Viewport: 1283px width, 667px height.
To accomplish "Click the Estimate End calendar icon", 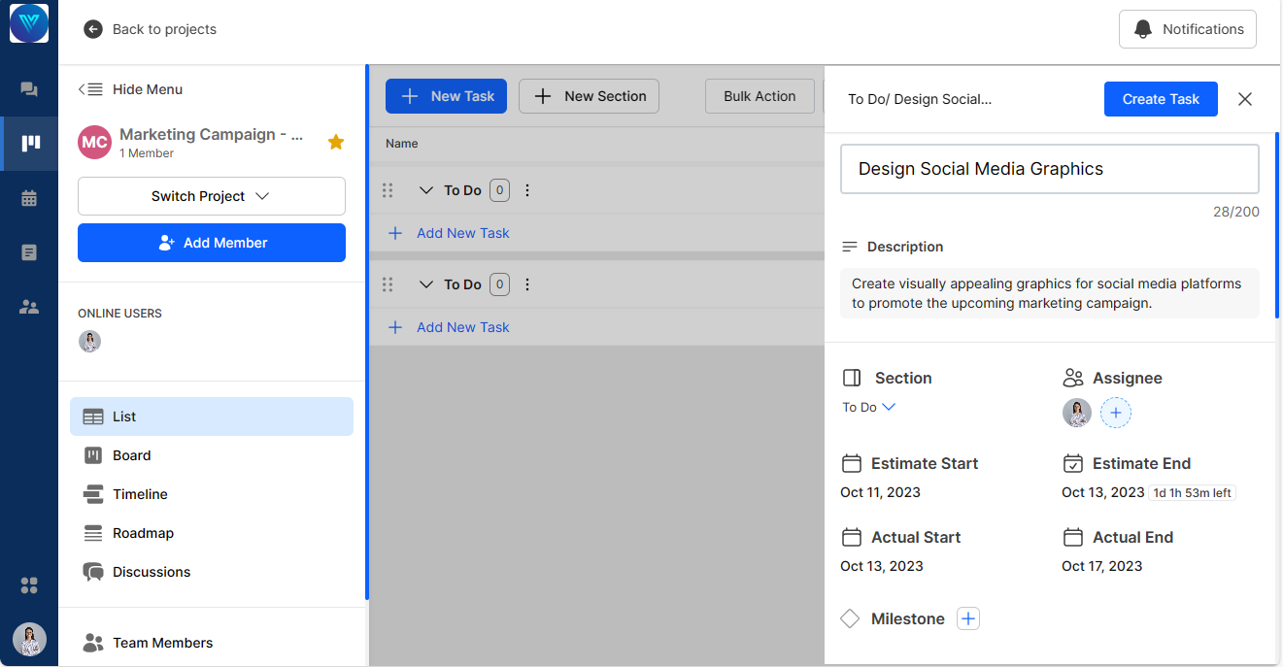I will point(1073,463).
